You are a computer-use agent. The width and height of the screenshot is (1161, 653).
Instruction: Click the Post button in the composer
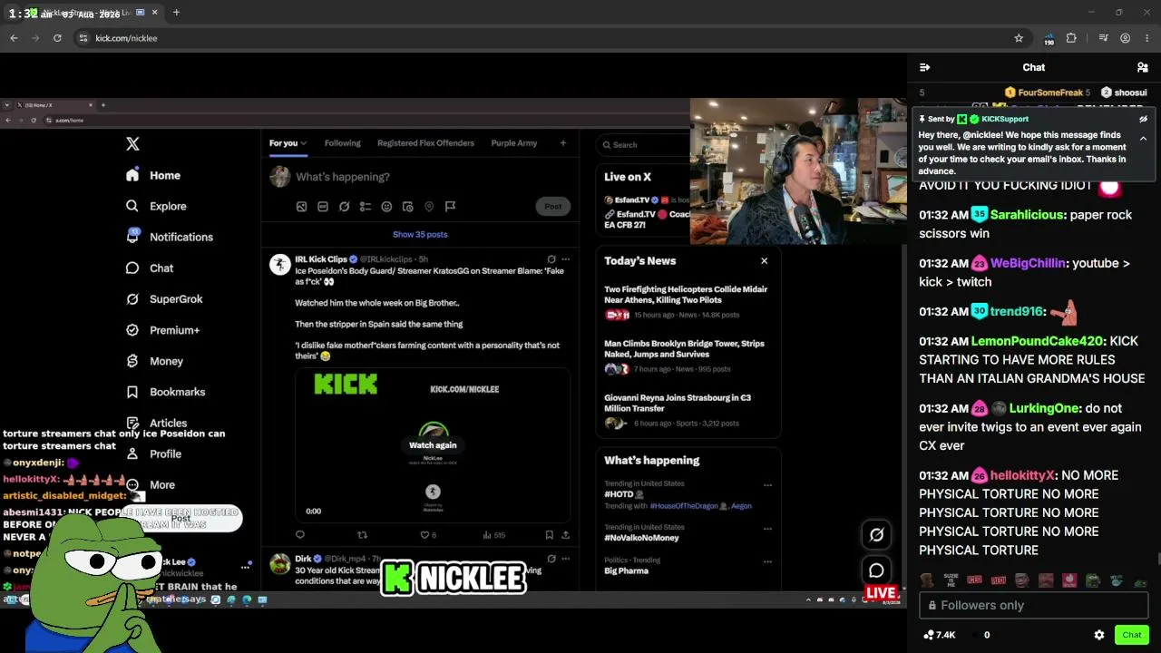pyautogui.click(x=553, y=207)
